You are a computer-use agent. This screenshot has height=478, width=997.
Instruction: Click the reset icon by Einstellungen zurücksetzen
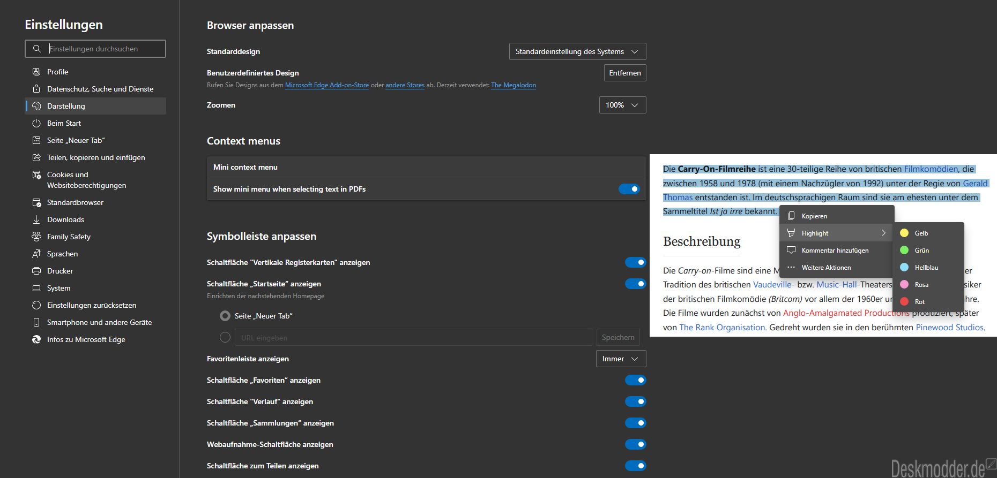pos(36,305)
